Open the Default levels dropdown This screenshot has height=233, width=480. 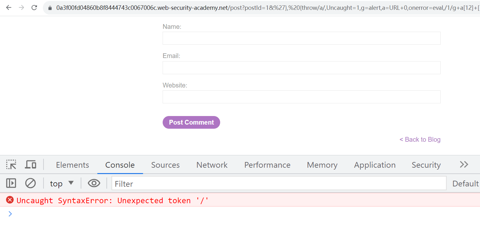(x=465, y=184)
